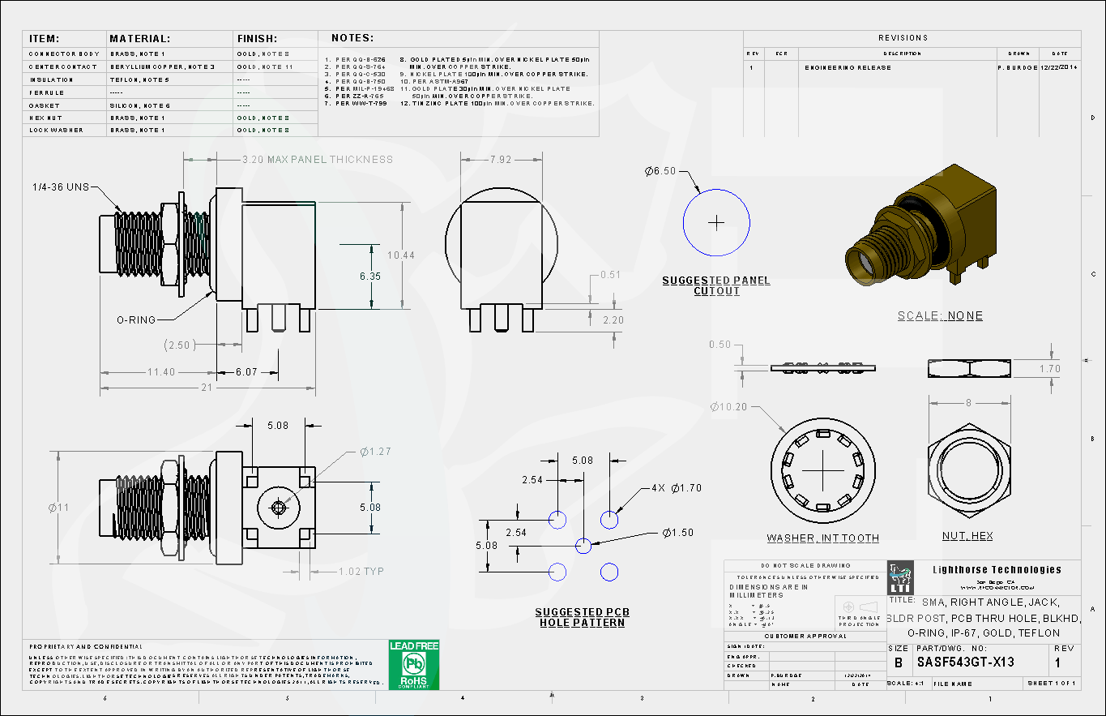Select the internal tooth washer top-view drawing

pos(822,473)
